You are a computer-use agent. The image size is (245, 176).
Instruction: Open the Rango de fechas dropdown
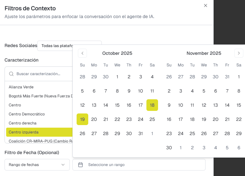(x=37, y=165)
